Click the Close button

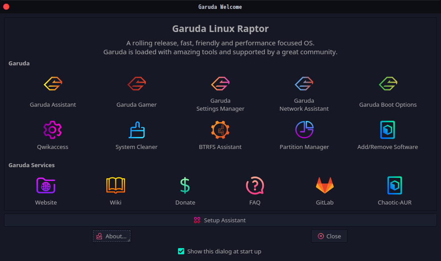(329, 236)
